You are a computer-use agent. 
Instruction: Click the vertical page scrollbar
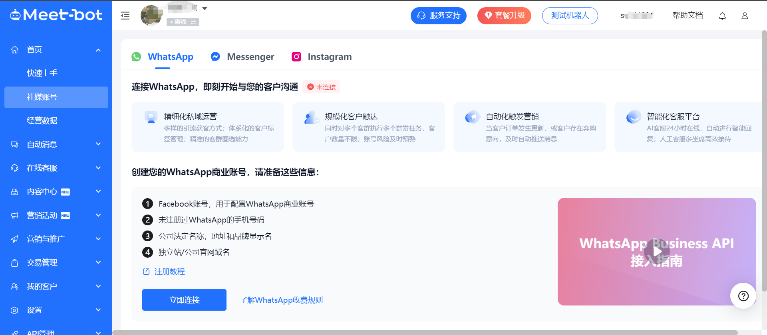click(x=764, y=160)
